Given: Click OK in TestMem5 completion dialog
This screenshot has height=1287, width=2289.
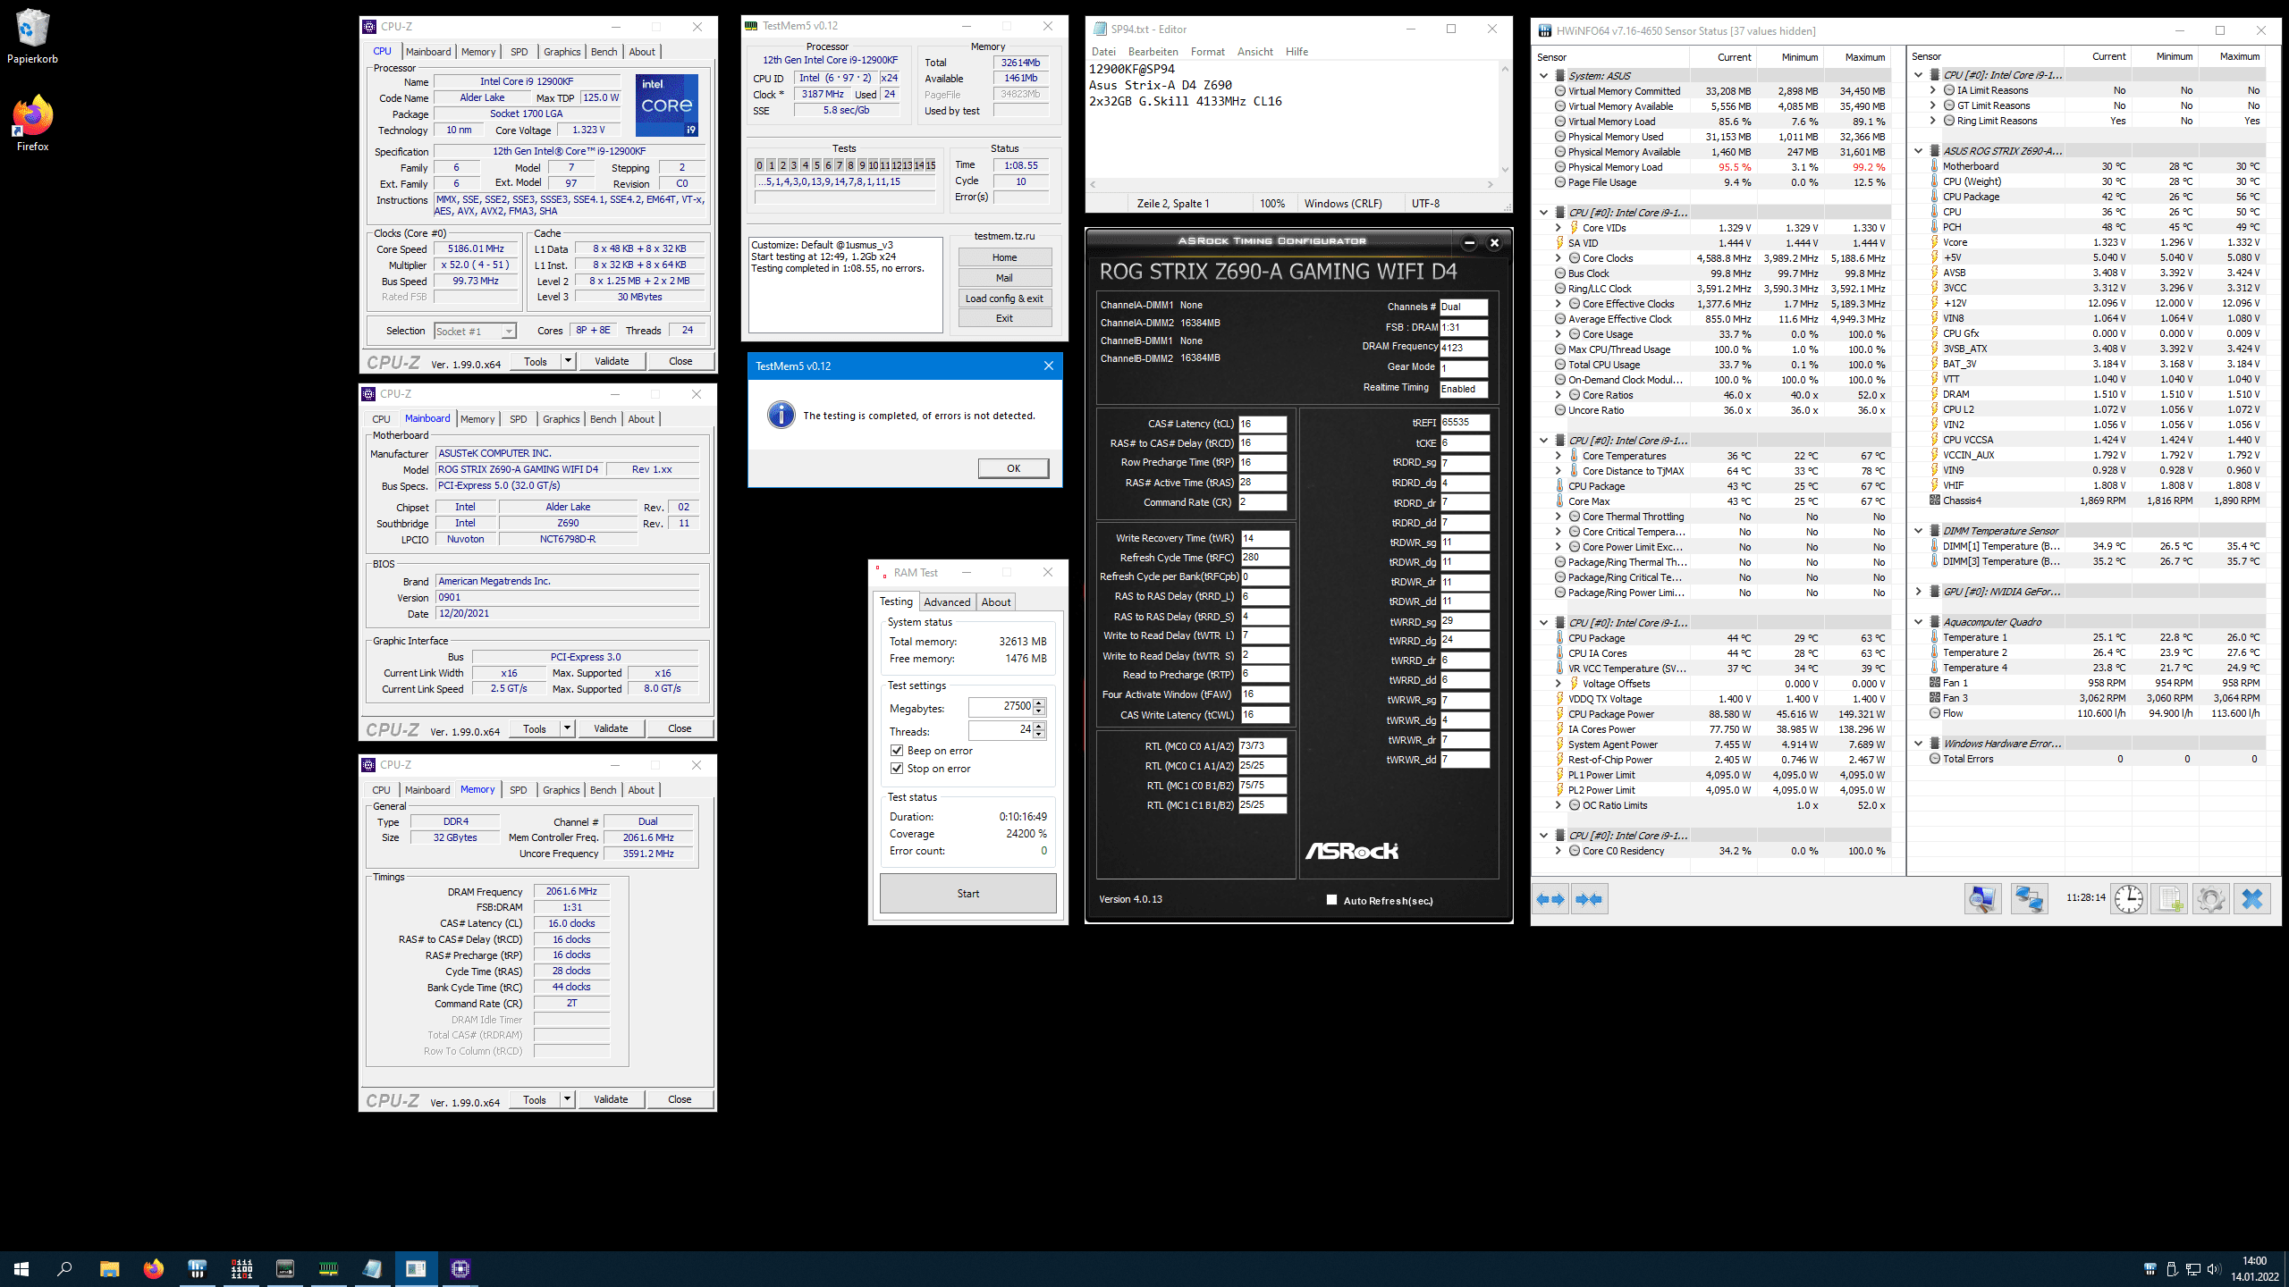Looking at the screenshot, I should pos(1013,468).
